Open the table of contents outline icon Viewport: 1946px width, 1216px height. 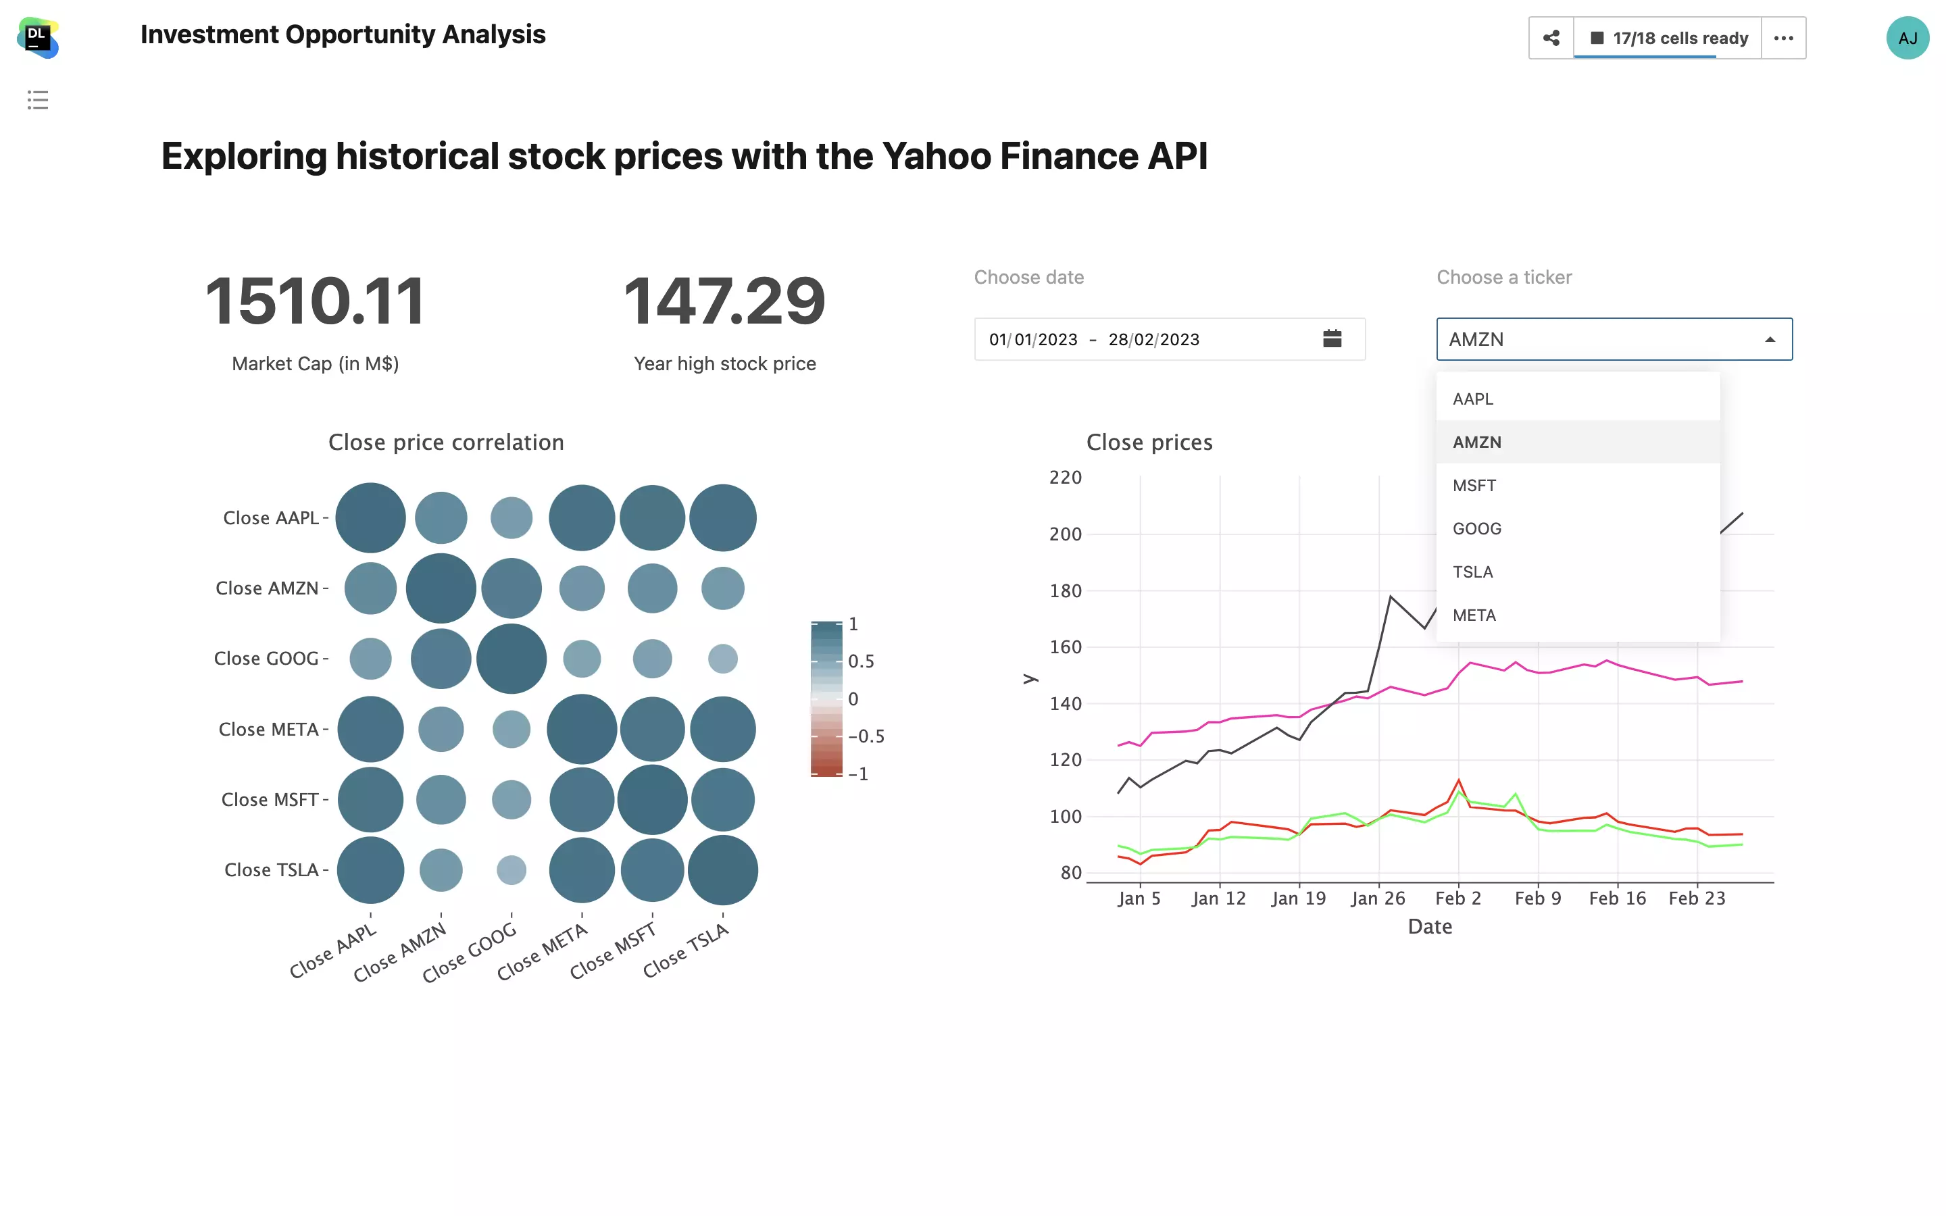37,100
